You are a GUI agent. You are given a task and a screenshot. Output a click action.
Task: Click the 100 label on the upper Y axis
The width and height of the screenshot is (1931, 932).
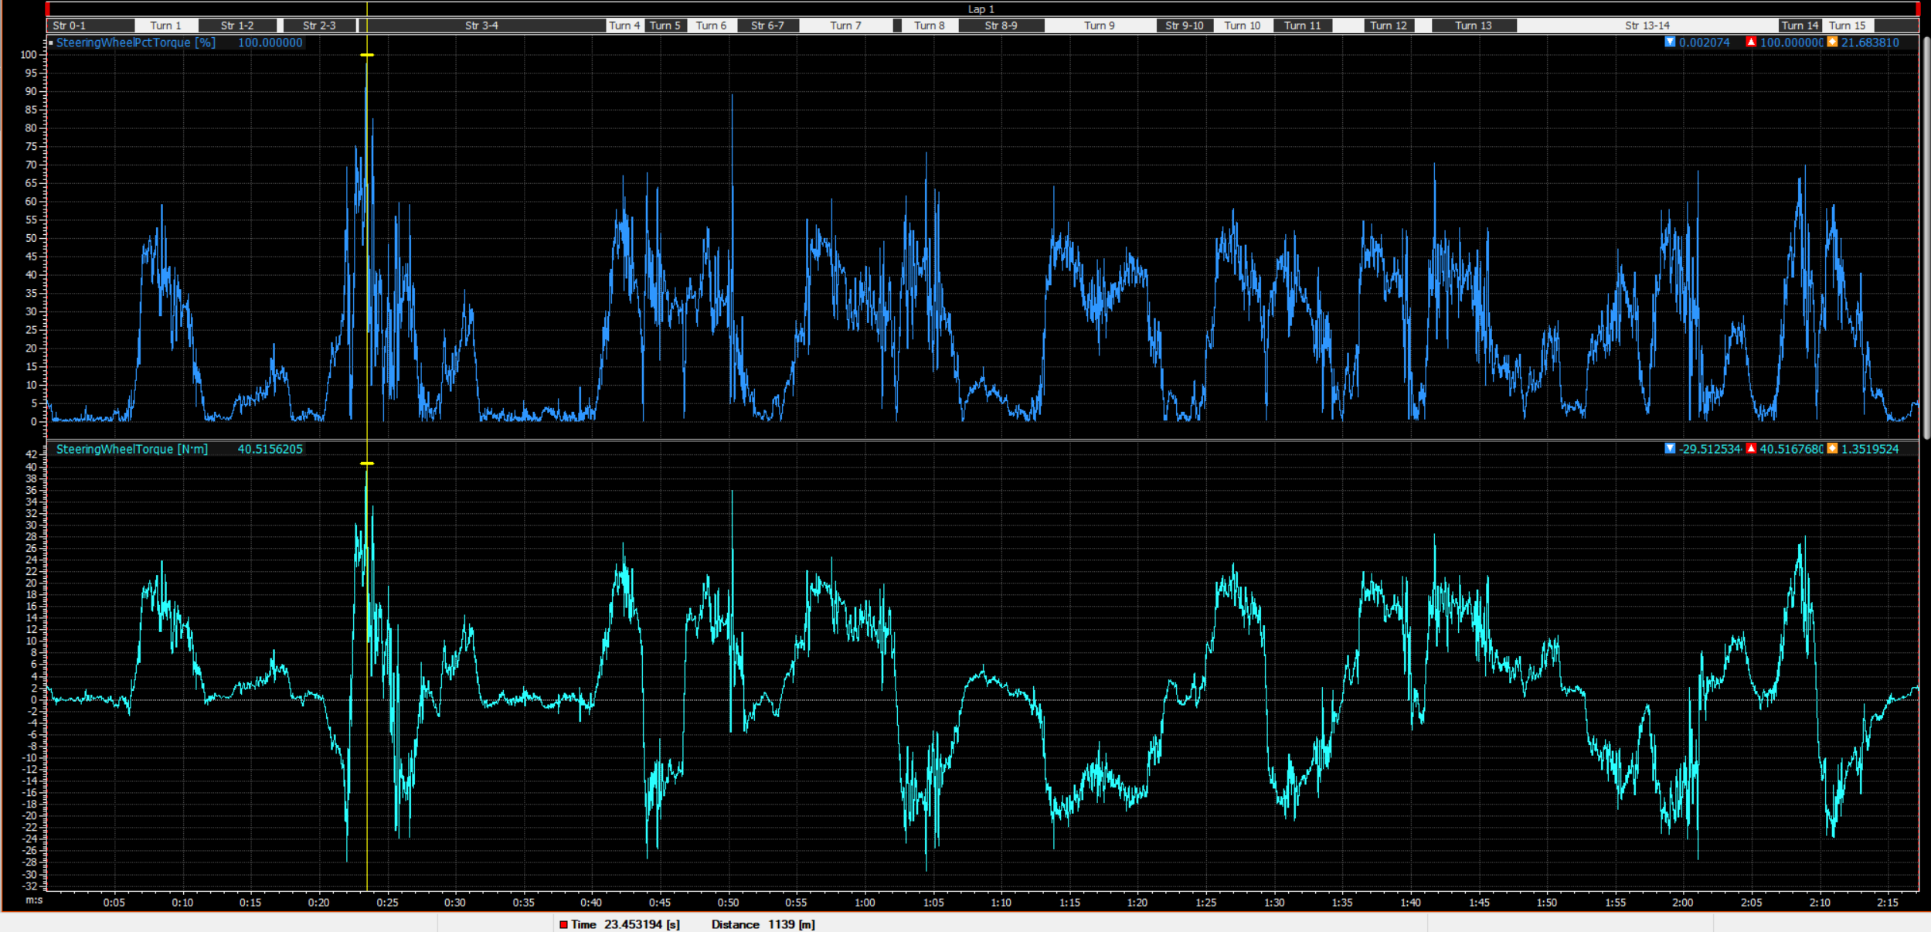[x=29, y=55]
